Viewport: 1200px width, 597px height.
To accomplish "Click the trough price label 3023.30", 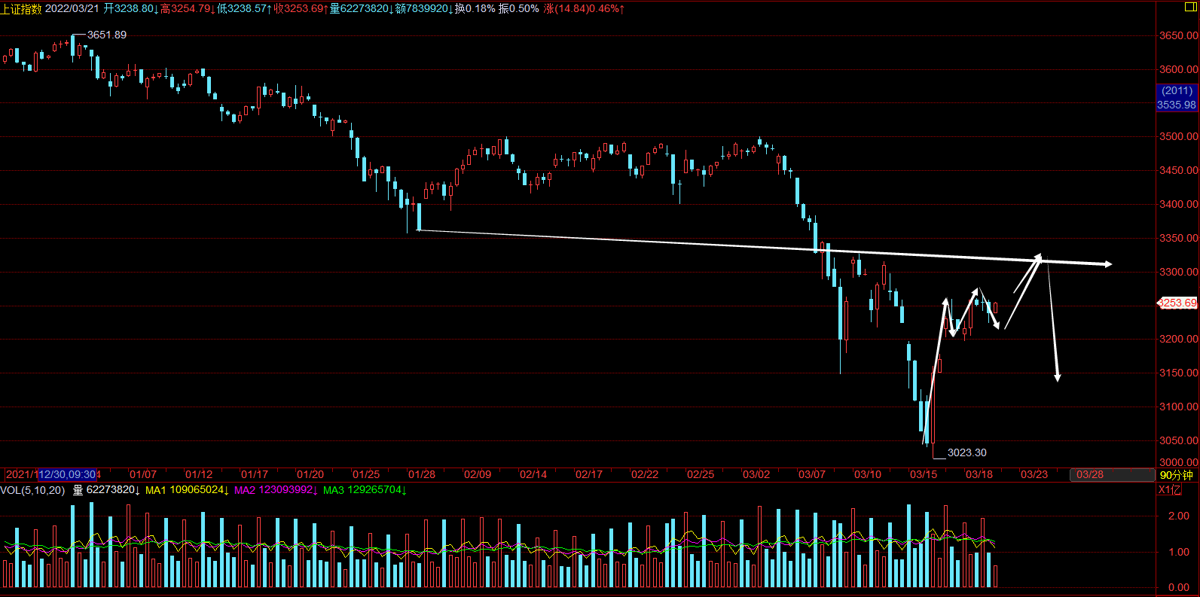I will [967, 452].
